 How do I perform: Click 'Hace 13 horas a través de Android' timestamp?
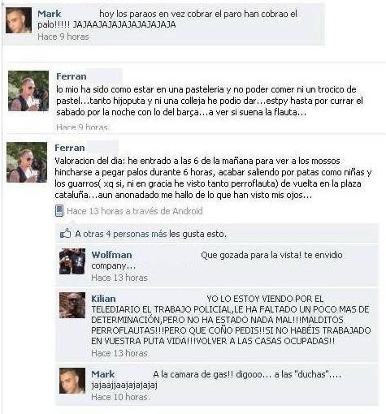click(135, 211)
